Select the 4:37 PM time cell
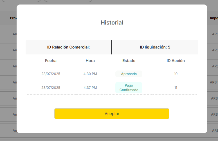 [90, 88]
